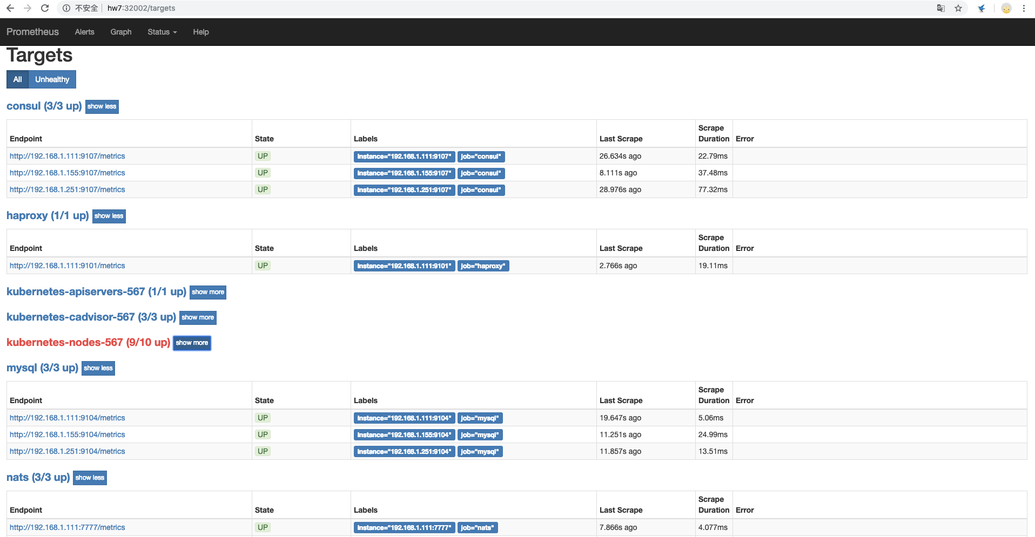This screenshot has height=537, width=1035.
Task: Click the job="nats" label badge
Action: [478, 528]
